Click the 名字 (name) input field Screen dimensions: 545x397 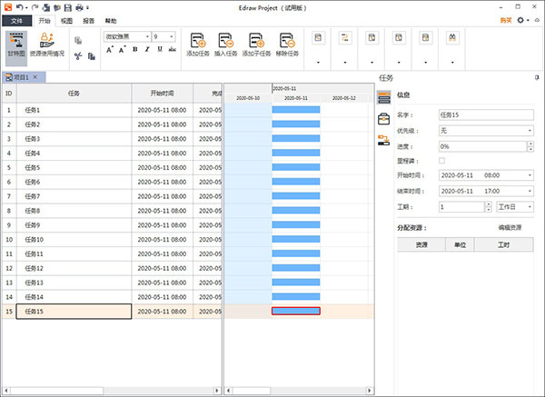coord(485,115)
